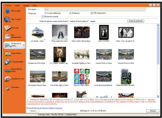Viewport: 162px width, 118px height.
Task: Select the Recherche de photos icon
Action: (7, 45)
